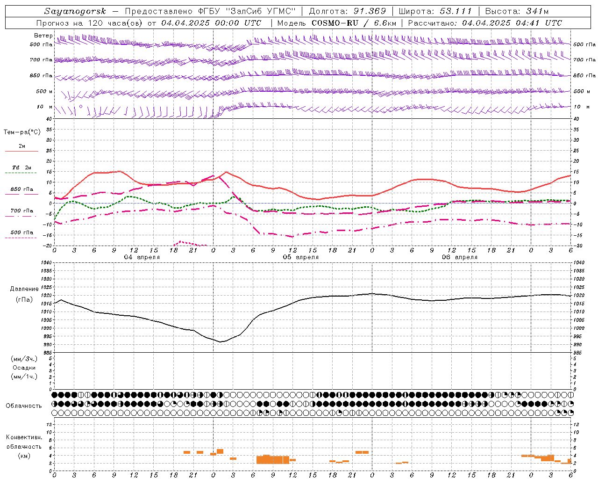Click the 'Рассчитано: 04.04.2025 04:41 UTC' timestamp
This screenshot has height=479, width=598.
[x=485, y=23]
